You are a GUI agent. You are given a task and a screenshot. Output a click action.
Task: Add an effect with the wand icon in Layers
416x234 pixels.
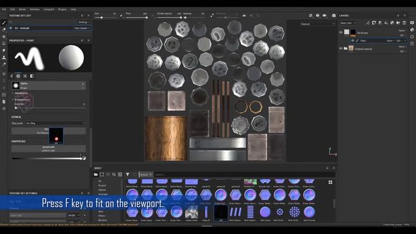pyautogui.click(x=368, y=23)
